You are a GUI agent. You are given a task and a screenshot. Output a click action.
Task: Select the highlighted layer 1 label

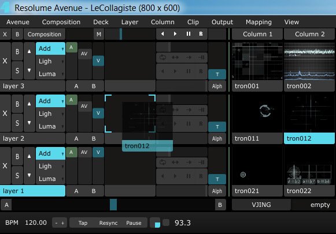[32, 191]
